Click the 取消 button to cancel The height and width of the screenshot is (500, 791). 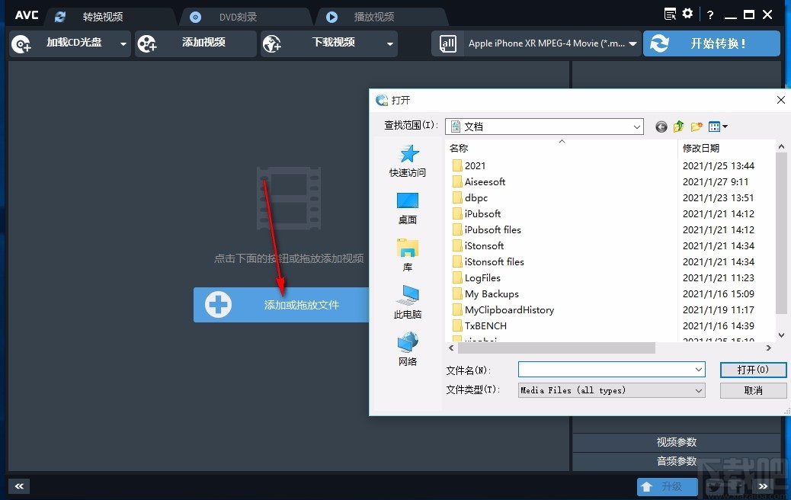753,389
